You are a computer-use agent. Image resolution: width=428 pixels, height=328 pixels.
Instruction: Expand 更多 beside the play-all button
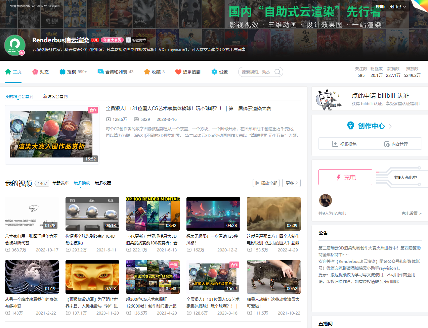[291, 183]
